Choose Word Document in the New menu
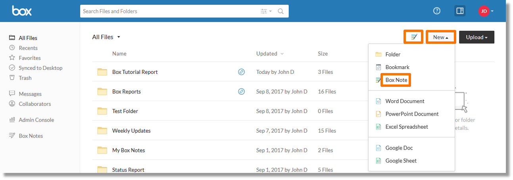The width and height of the screenshot is (513, 180). click(x=405, y=101)
